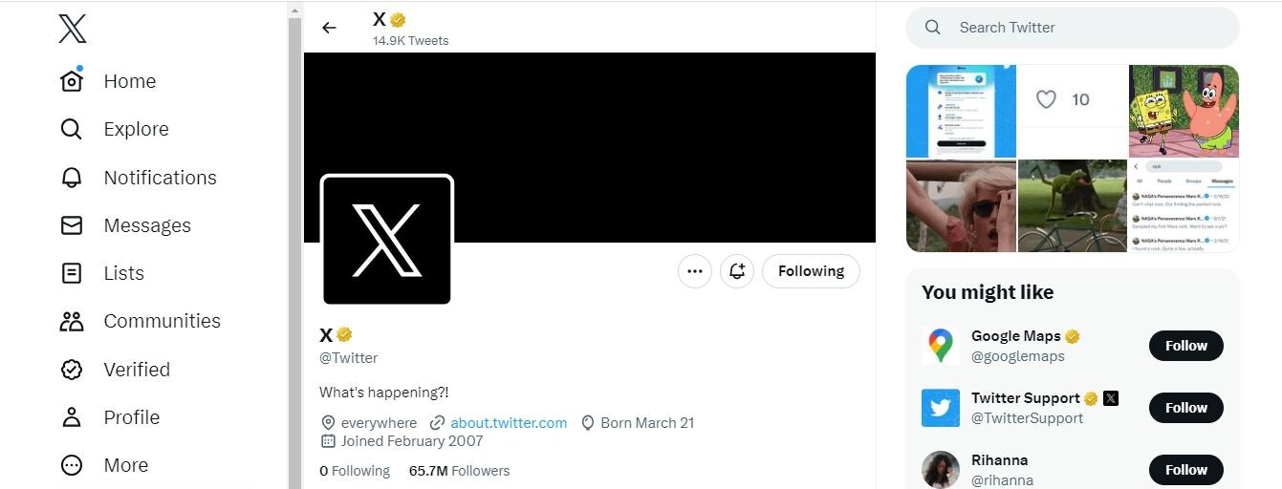1282x489 pixels.
Task: Open the Explore search icon
Action: [x=72, y=129]
